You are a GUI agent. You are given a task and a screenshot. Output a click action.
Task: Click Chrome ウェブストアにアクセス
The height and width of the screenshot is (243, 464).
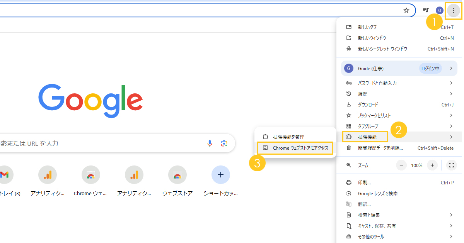(295, 148)
